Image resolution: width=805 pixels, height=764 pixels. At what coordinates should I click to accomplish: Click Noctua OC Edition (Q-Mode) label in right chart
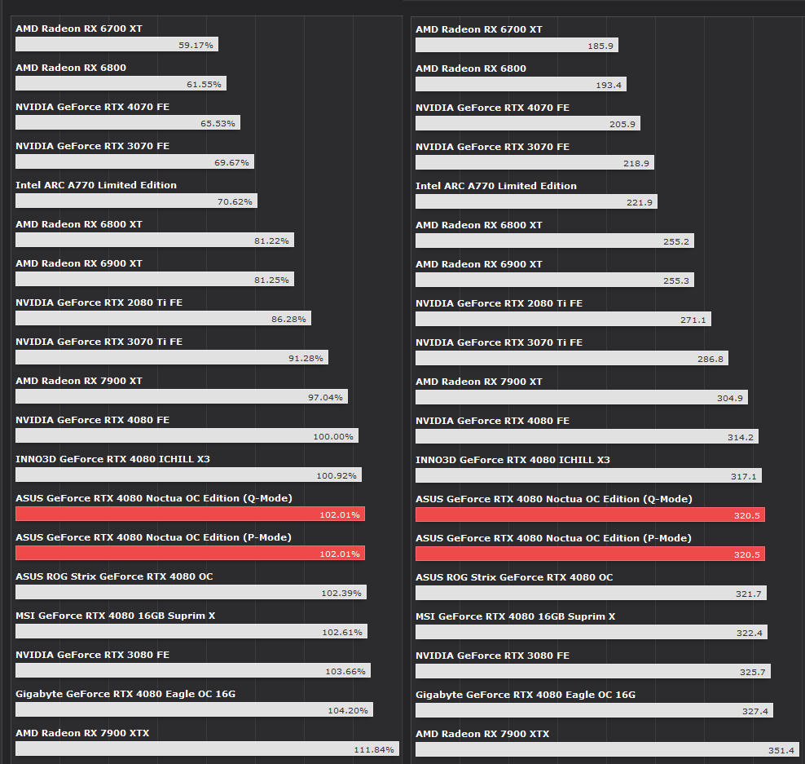click(x=553, y=499)
